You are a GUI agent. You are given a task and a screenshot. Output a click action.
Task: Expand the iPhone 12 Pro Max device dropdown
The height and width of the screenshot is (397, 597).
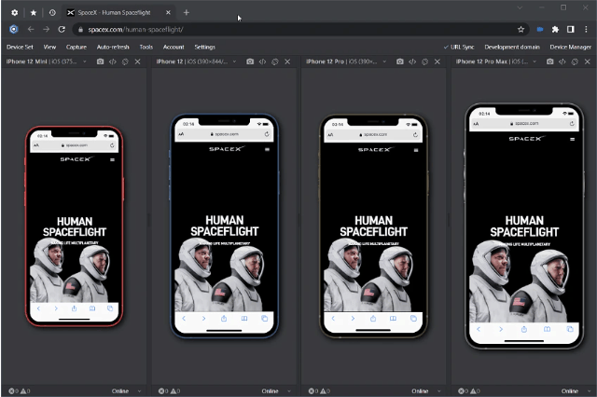[x=535, y=62]
